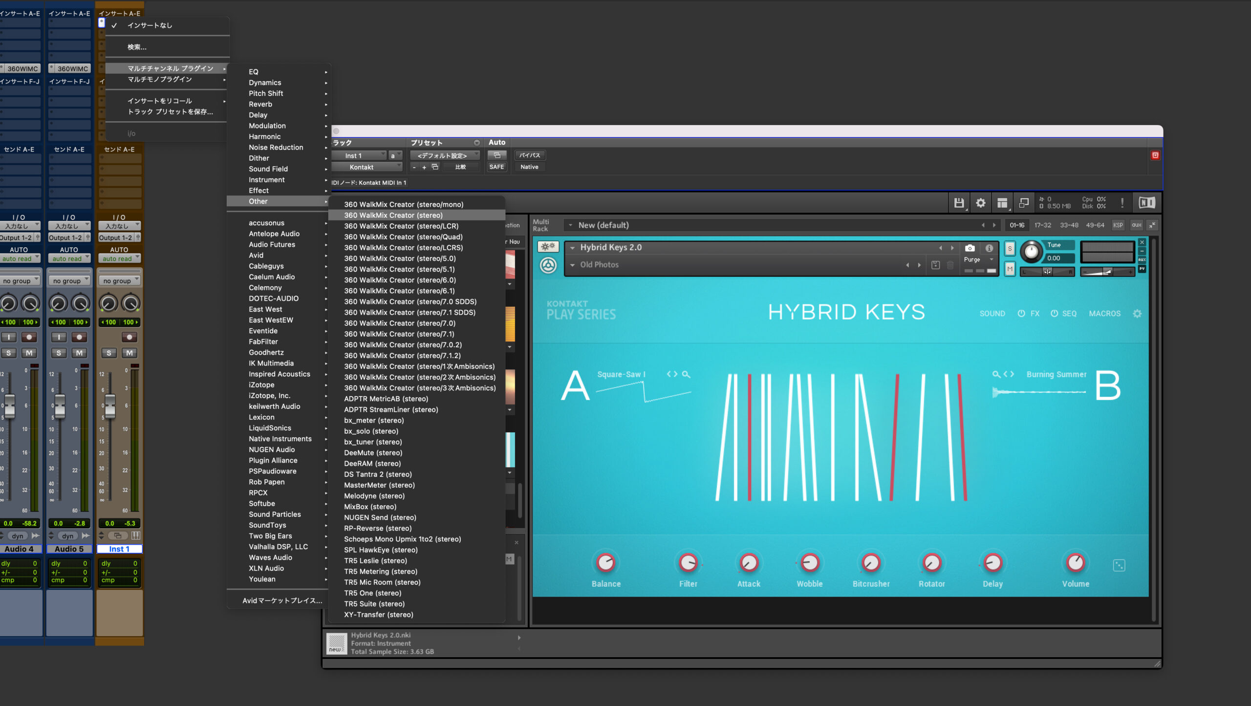Open Kontakt workspace panels icon
1251x706 pixels.
[x=1002, y=203]
